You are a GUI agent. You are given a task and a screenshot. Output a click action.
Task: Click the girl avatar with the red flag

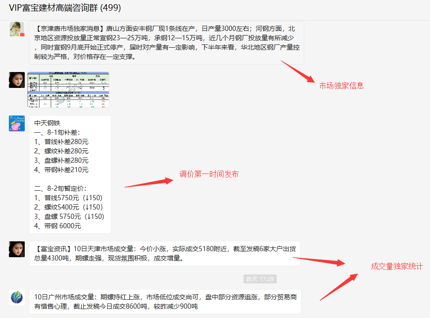[x=17, y=29]
